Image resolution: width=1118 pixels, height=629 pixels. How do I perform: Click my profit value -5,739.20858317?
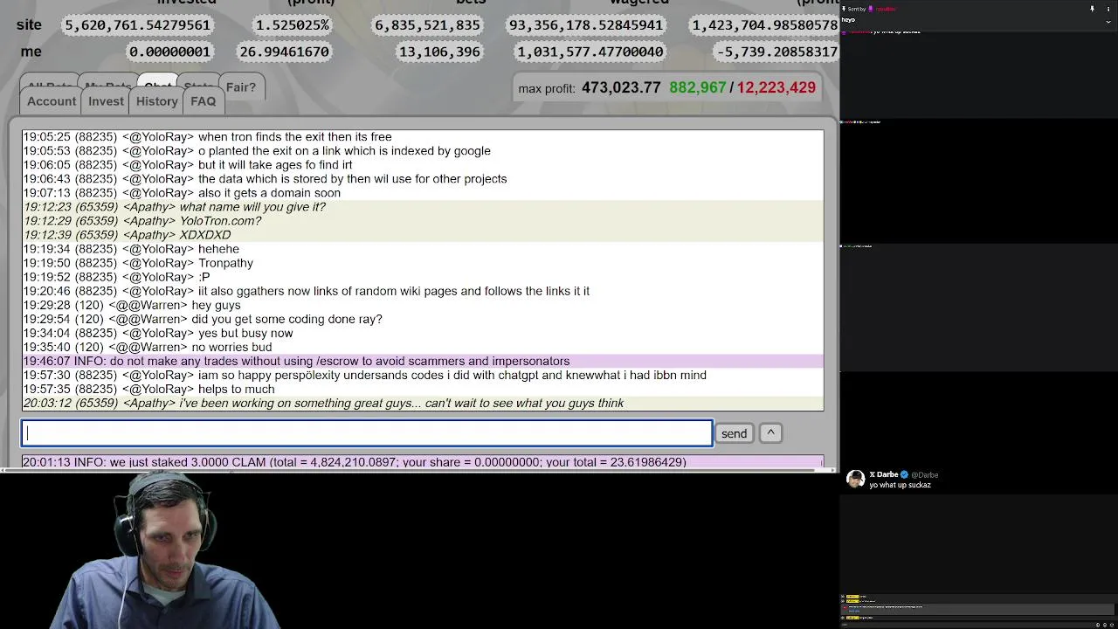(x=776, y=52)
